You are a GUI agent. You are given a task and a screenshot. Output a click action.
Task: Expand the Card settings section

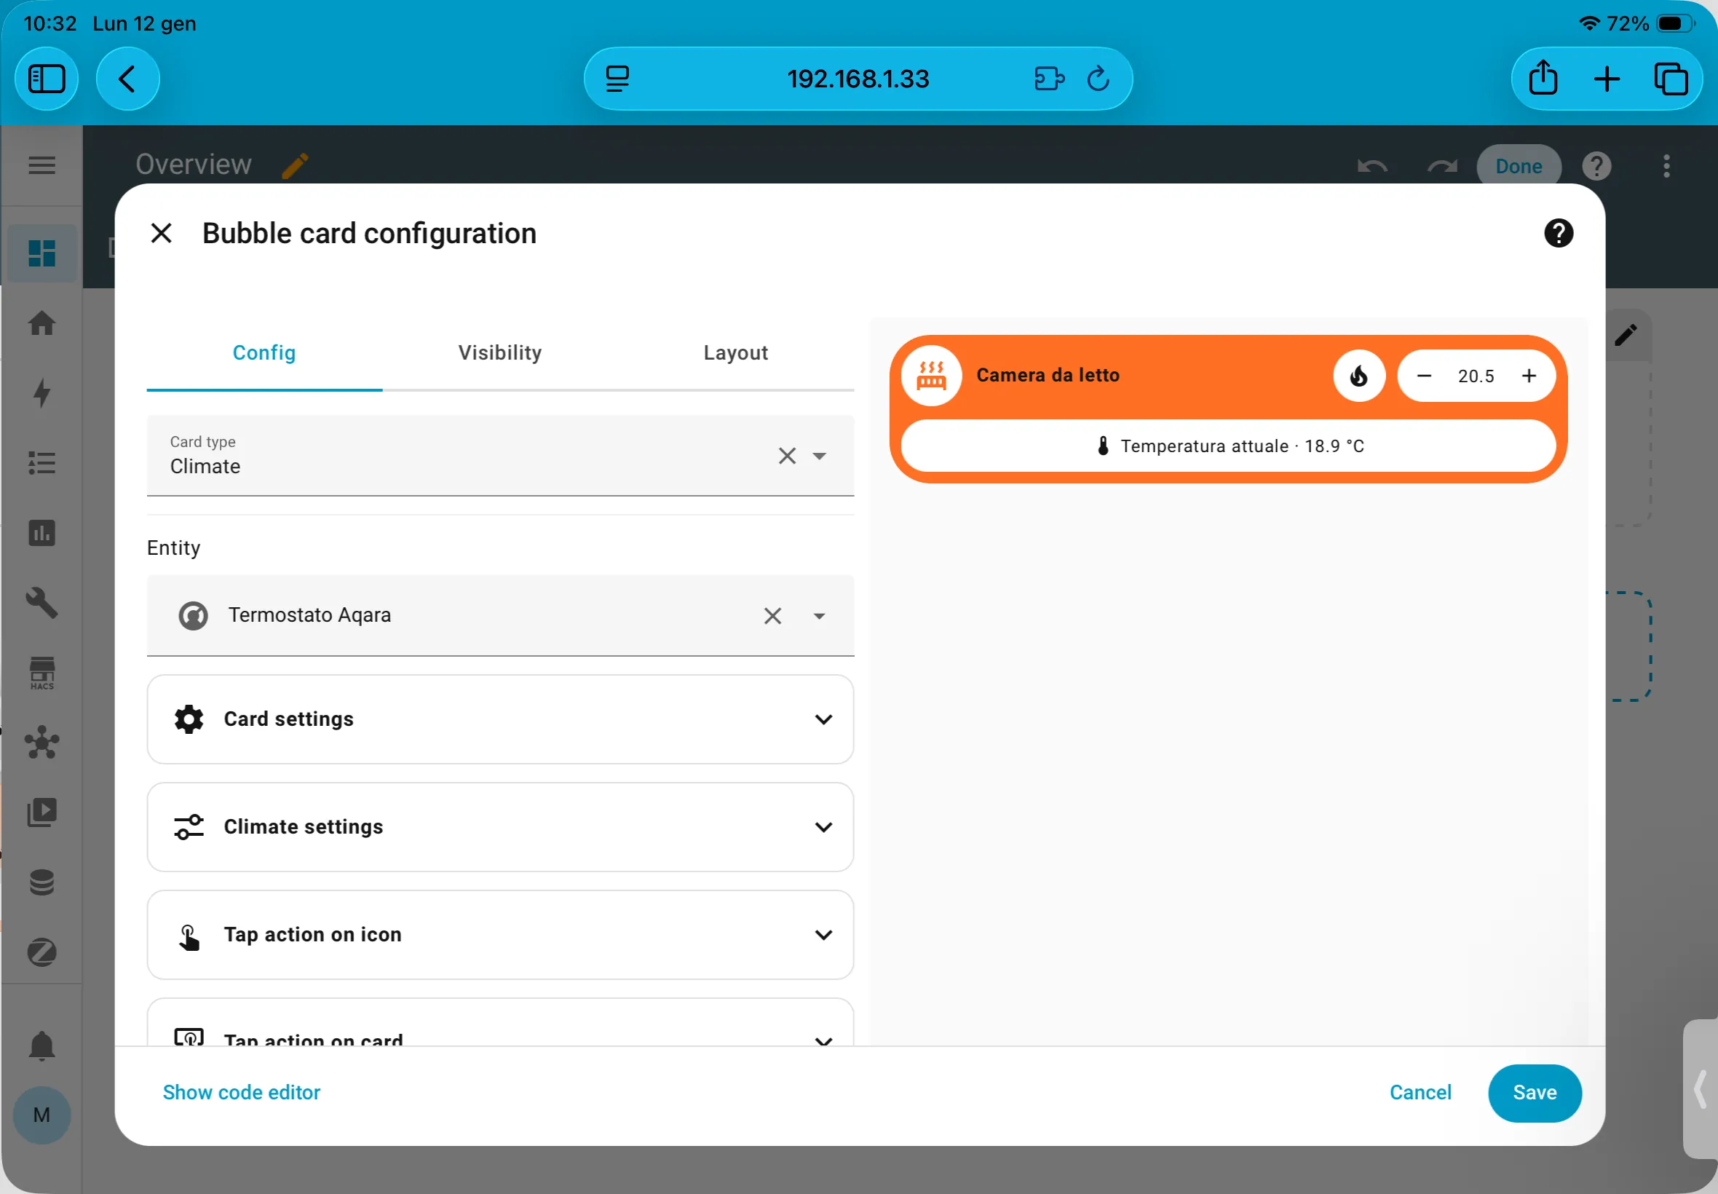(x=499, y=719)
